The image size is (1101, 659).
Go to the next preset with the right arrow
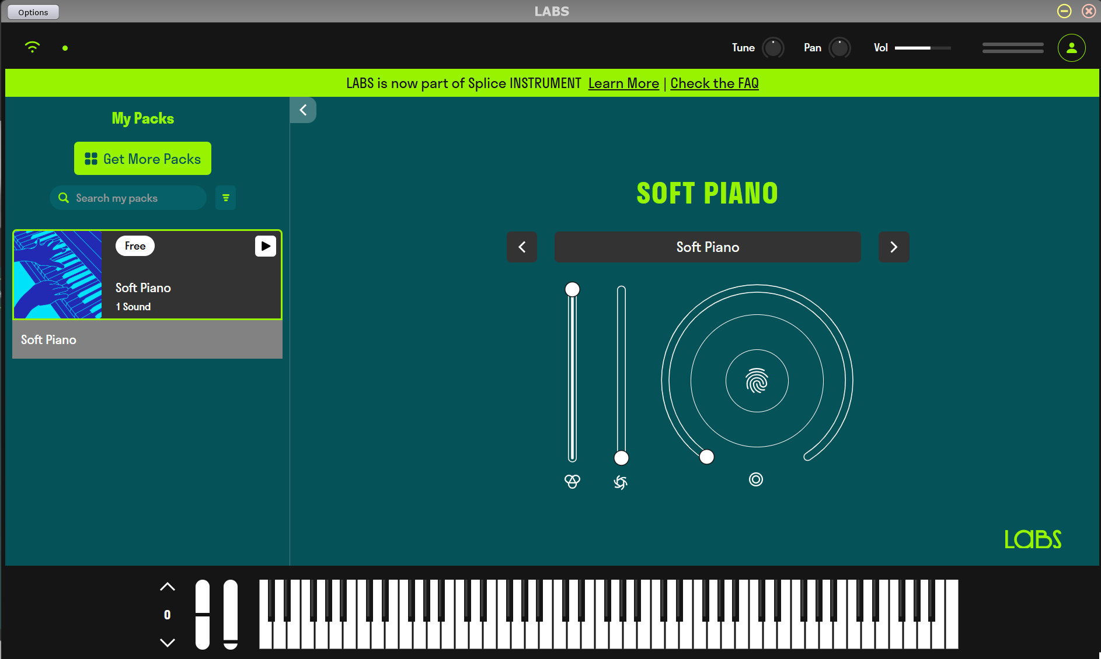894,247
